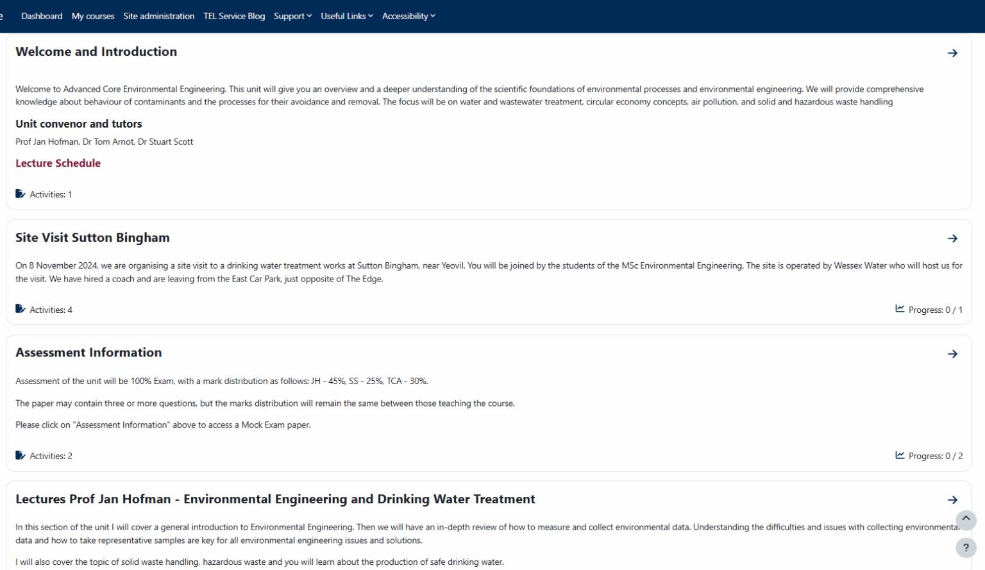985x570 pixels.
Task: Click the Activities icon under Assessment Information
Action: 20,455
